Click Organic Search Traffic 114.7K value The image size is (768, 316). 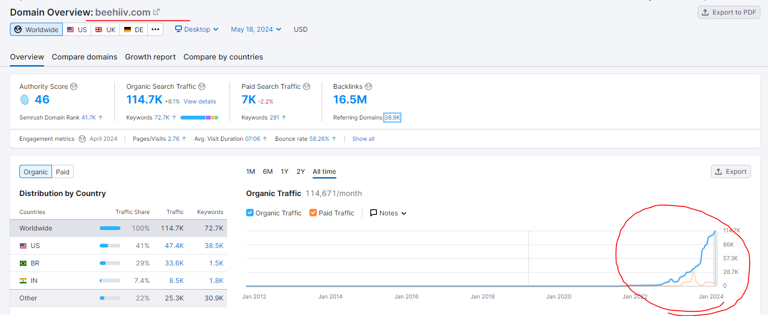[145, 100]
